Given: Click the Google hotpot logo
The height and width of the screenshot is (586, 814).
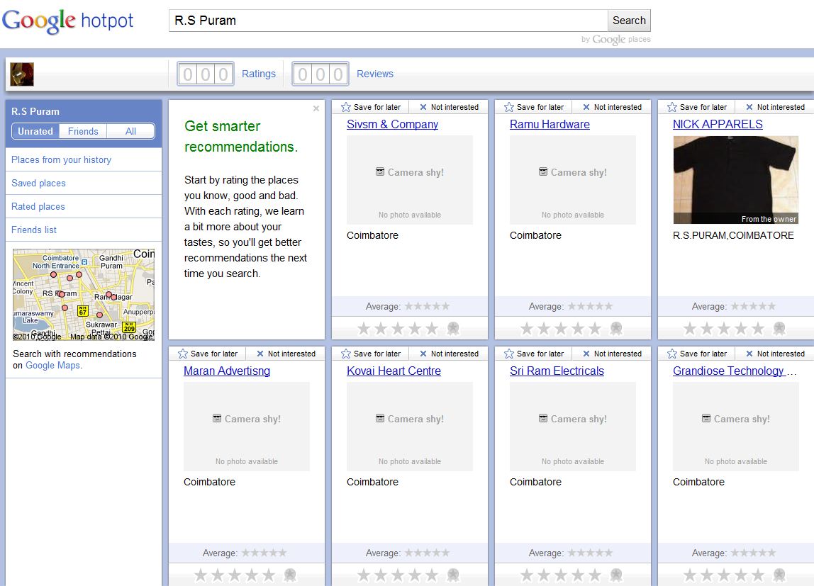Looking at the screenshot, I should [x=67, y=21].
